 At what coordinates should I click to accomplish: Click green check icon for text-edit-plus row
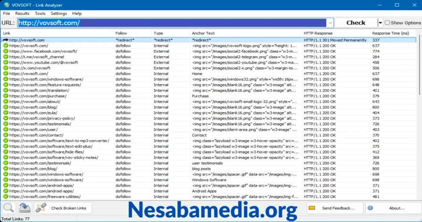coord(5,146)
